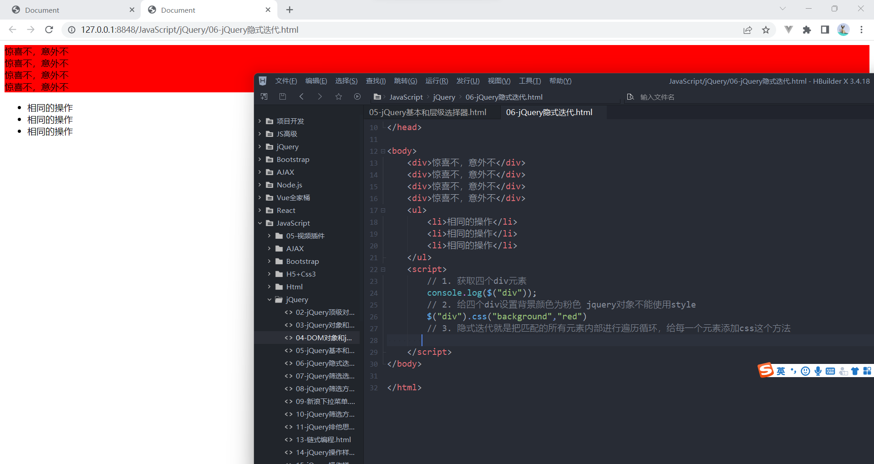This screenshot has width=874, height=464.
Task: Click the HBuilder X save file icon
Action: point(283,96)
